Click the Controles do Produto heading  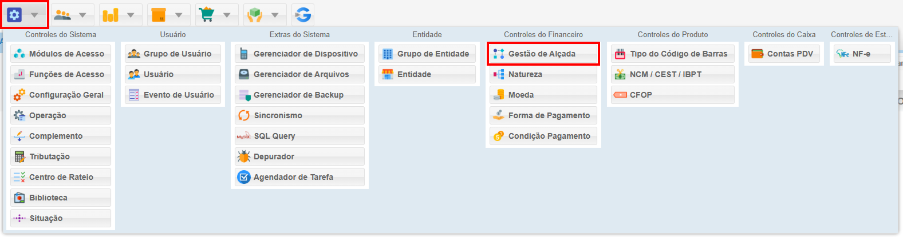[673, 35]
